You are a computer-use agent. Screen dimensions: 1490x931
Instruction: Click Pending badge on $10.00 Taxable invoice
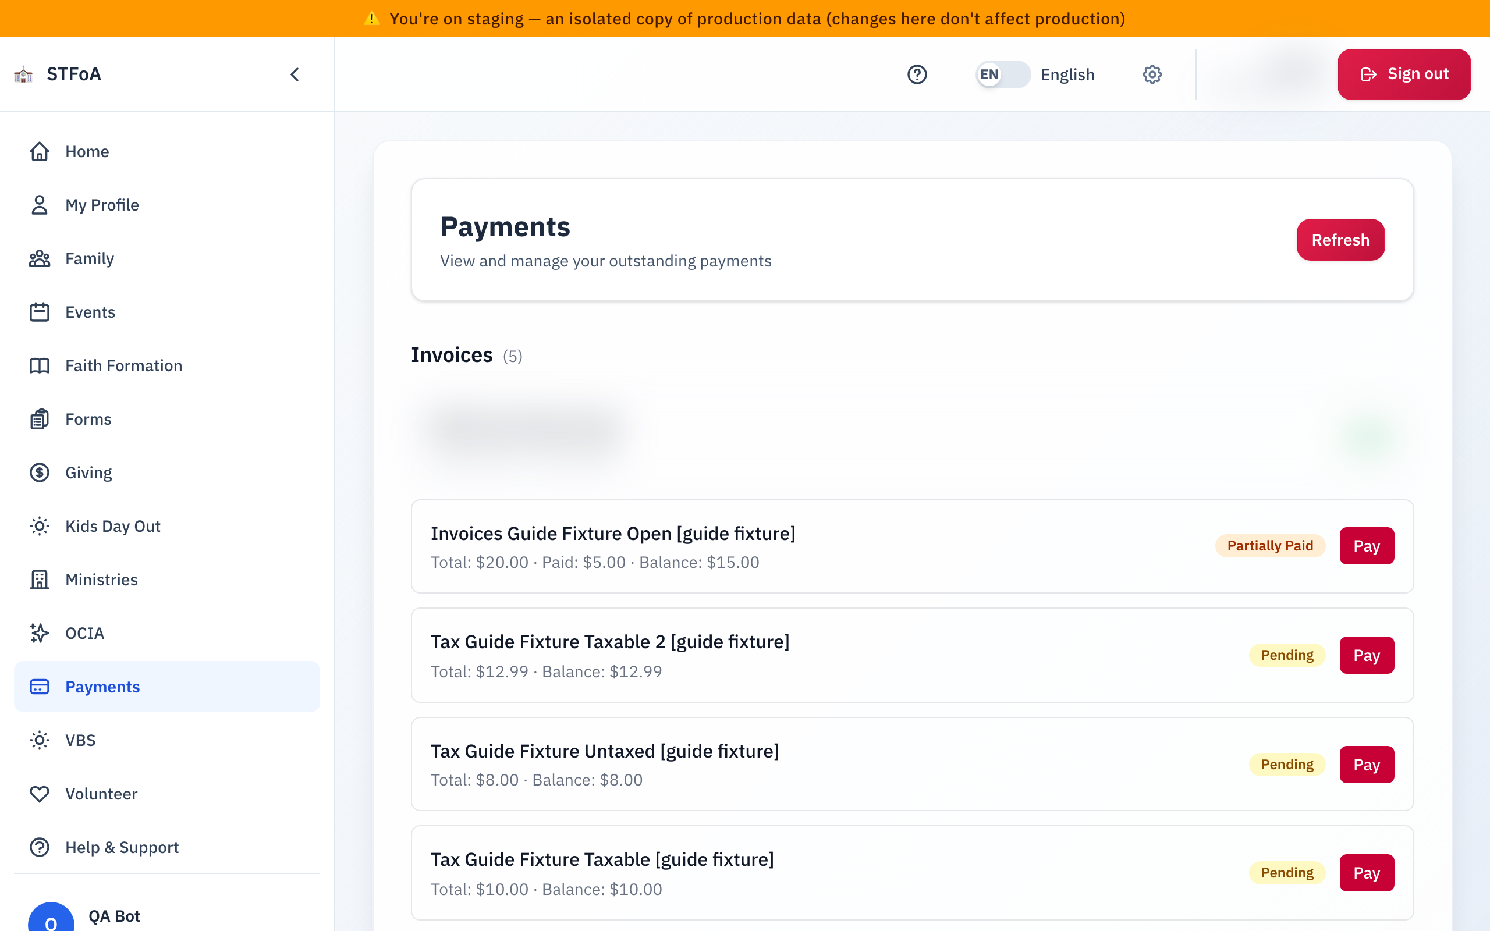pos(1287,873)
